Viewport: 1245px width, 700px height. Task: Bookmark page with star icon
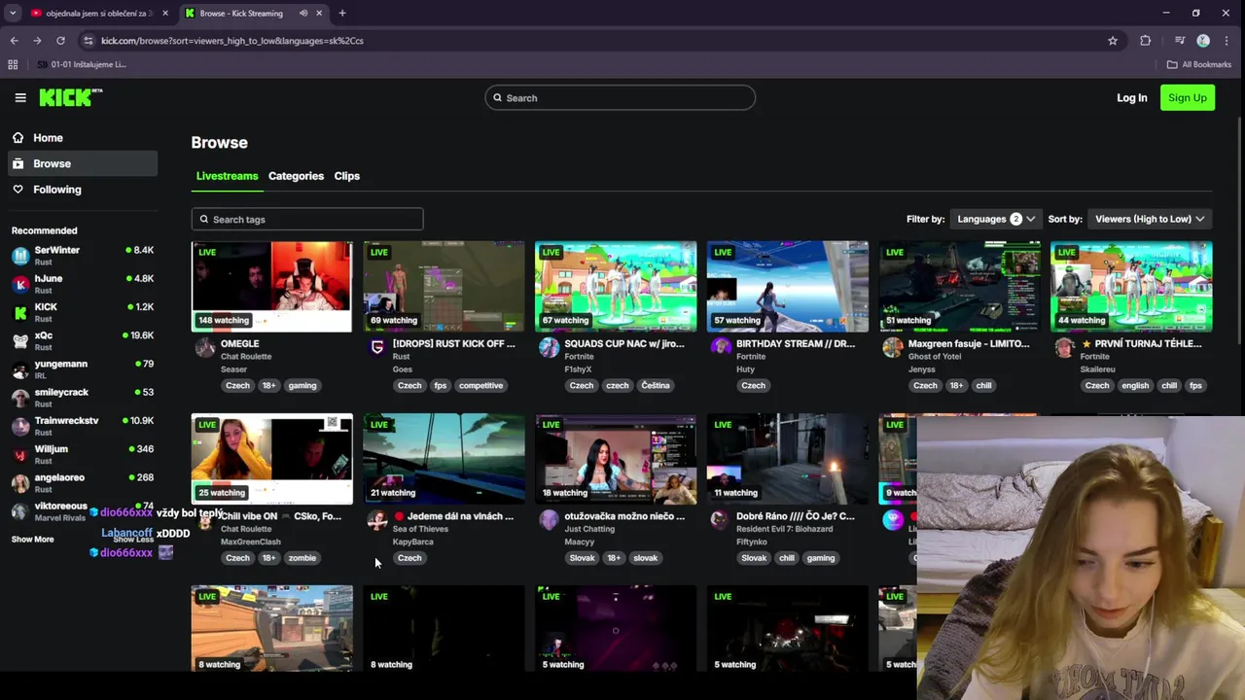[1113, 41]
